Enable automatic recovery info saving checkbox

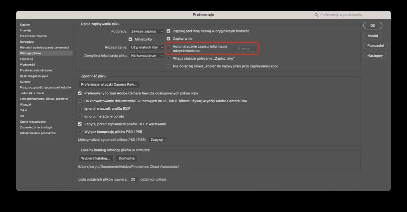169,48
